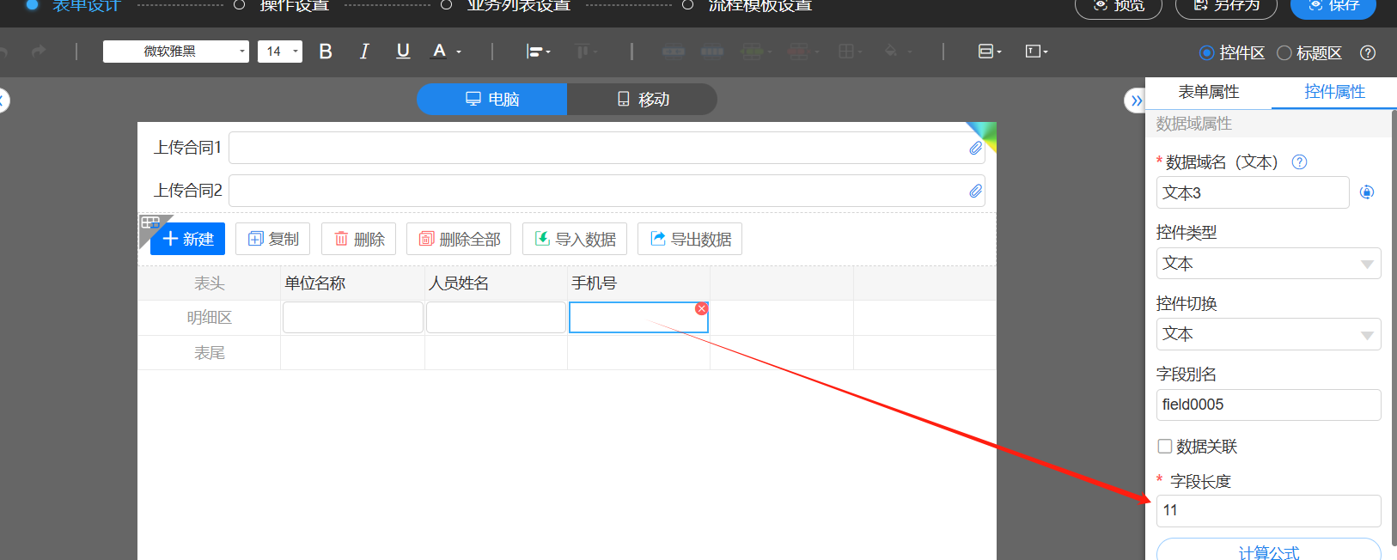
Task: Open the help icon next to 标题区
Action: click(1368, 53)
